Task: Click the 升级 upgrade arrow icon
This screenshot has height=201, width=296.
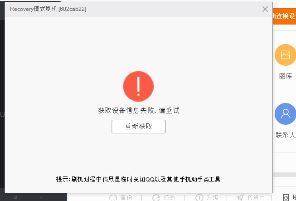Action: (199, 198)
